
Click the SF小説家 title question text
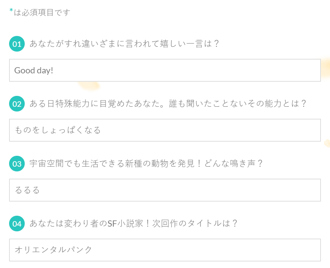133,223
